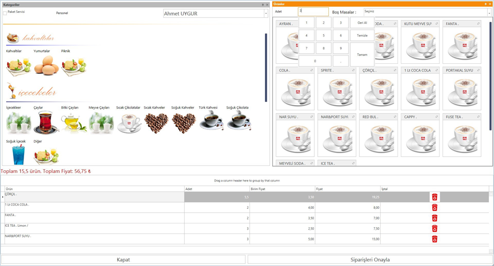Click Siparişleri Onayla to confirm orders
The width and height of the screenshot is (494, 266).
coord(370,260)
